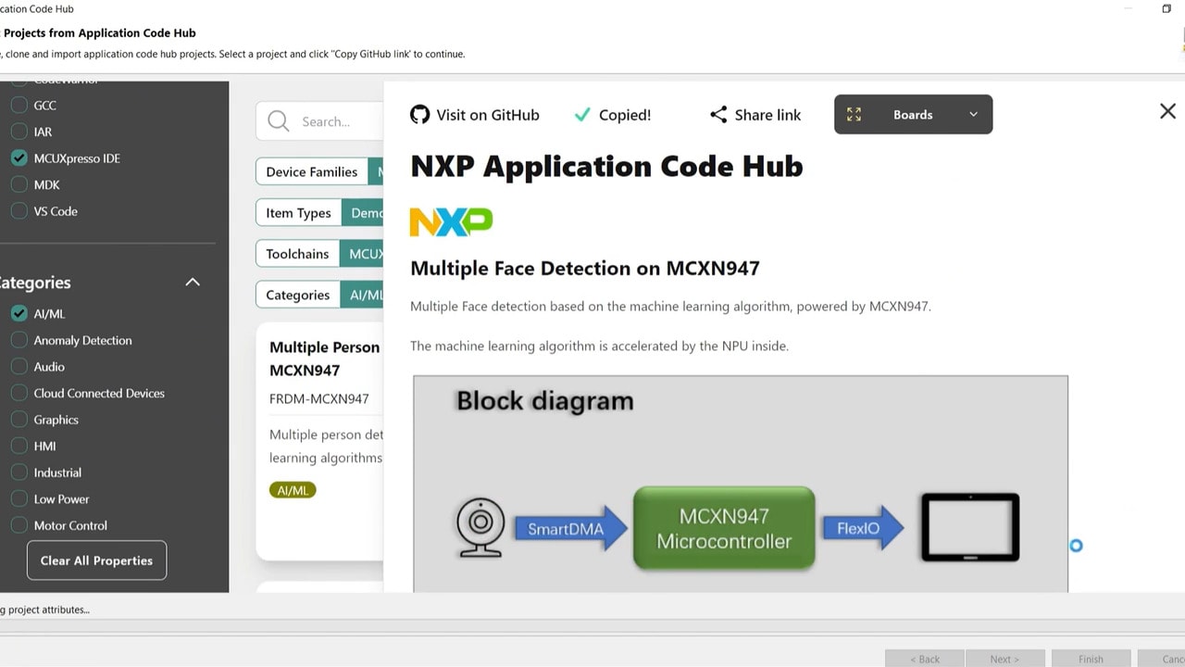1185x667 pixels.
Task: Collapse the Categories section
Action: pyautogui.click(x=193, y=283)
